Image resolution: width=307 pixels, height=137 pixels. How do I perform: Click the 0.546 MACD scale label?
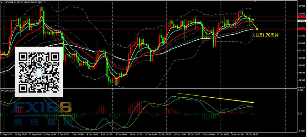tap(301, 90)
